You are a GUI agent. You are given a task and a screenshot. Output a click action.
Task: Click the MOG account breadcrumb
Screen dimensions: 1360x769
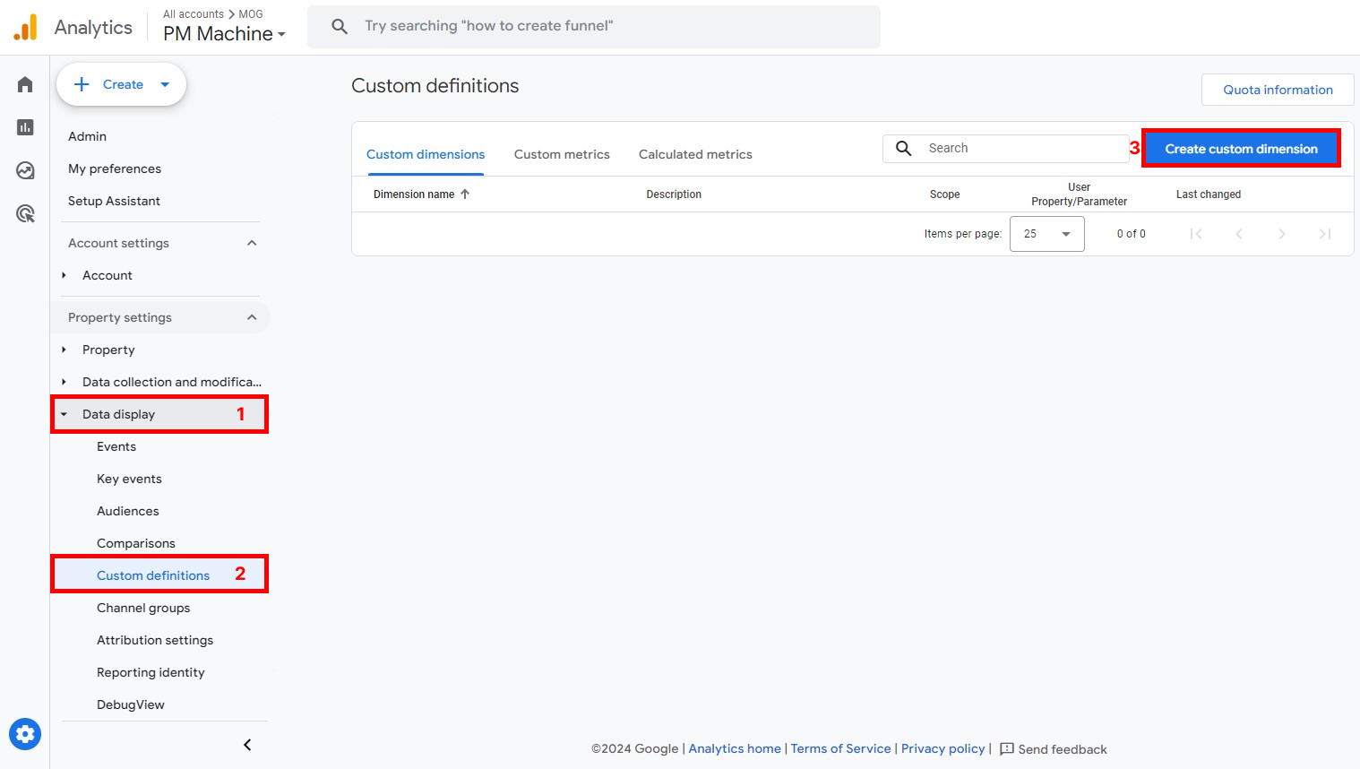tap(251, 14)
